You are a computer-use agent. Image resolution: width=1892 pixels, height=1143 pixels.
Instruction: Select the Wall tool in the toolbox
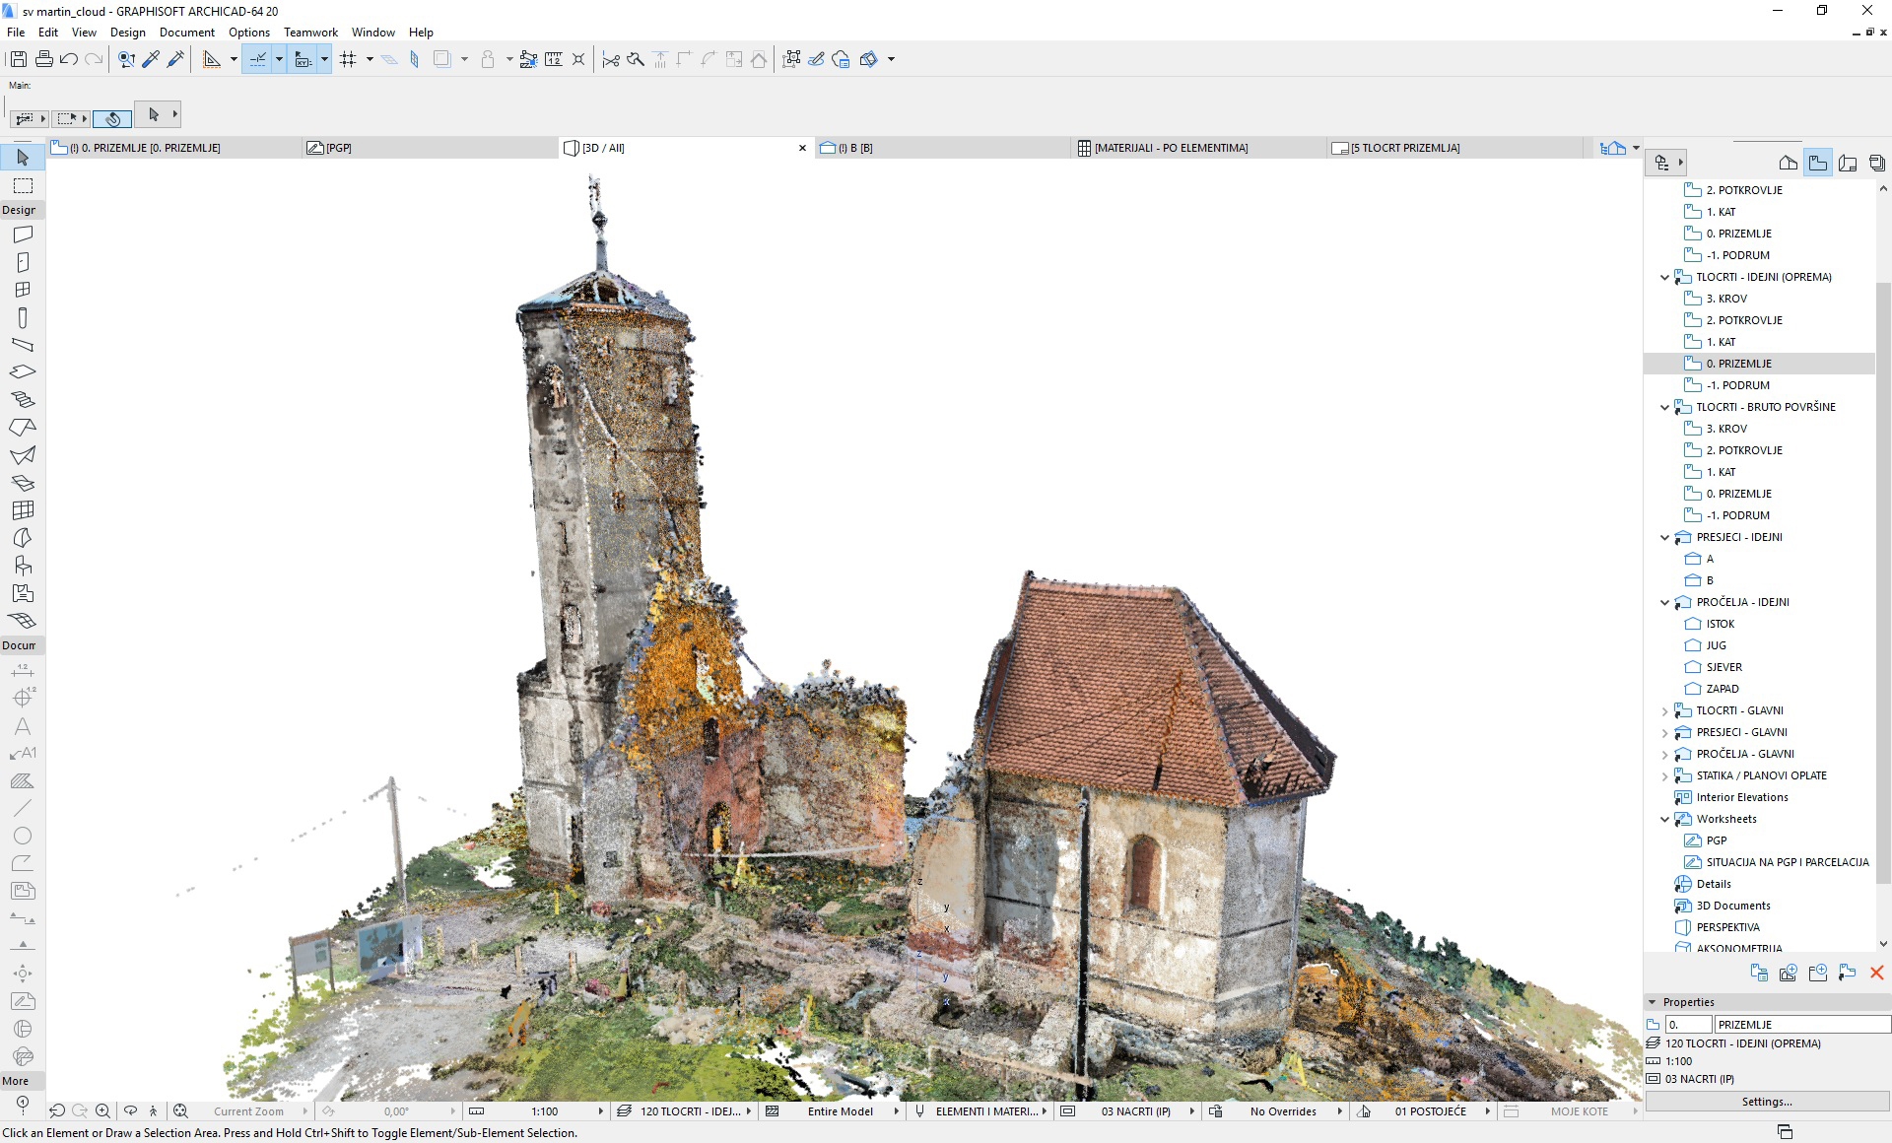coord(23,235)
